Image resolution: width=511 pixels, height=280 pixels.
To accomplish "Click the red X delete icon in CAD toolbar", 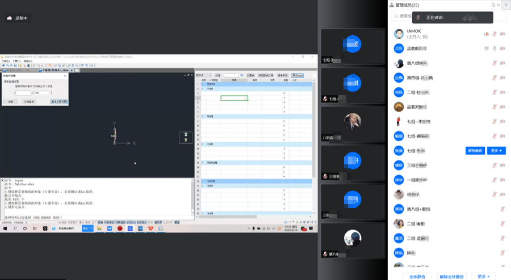I will pos(50,65).
